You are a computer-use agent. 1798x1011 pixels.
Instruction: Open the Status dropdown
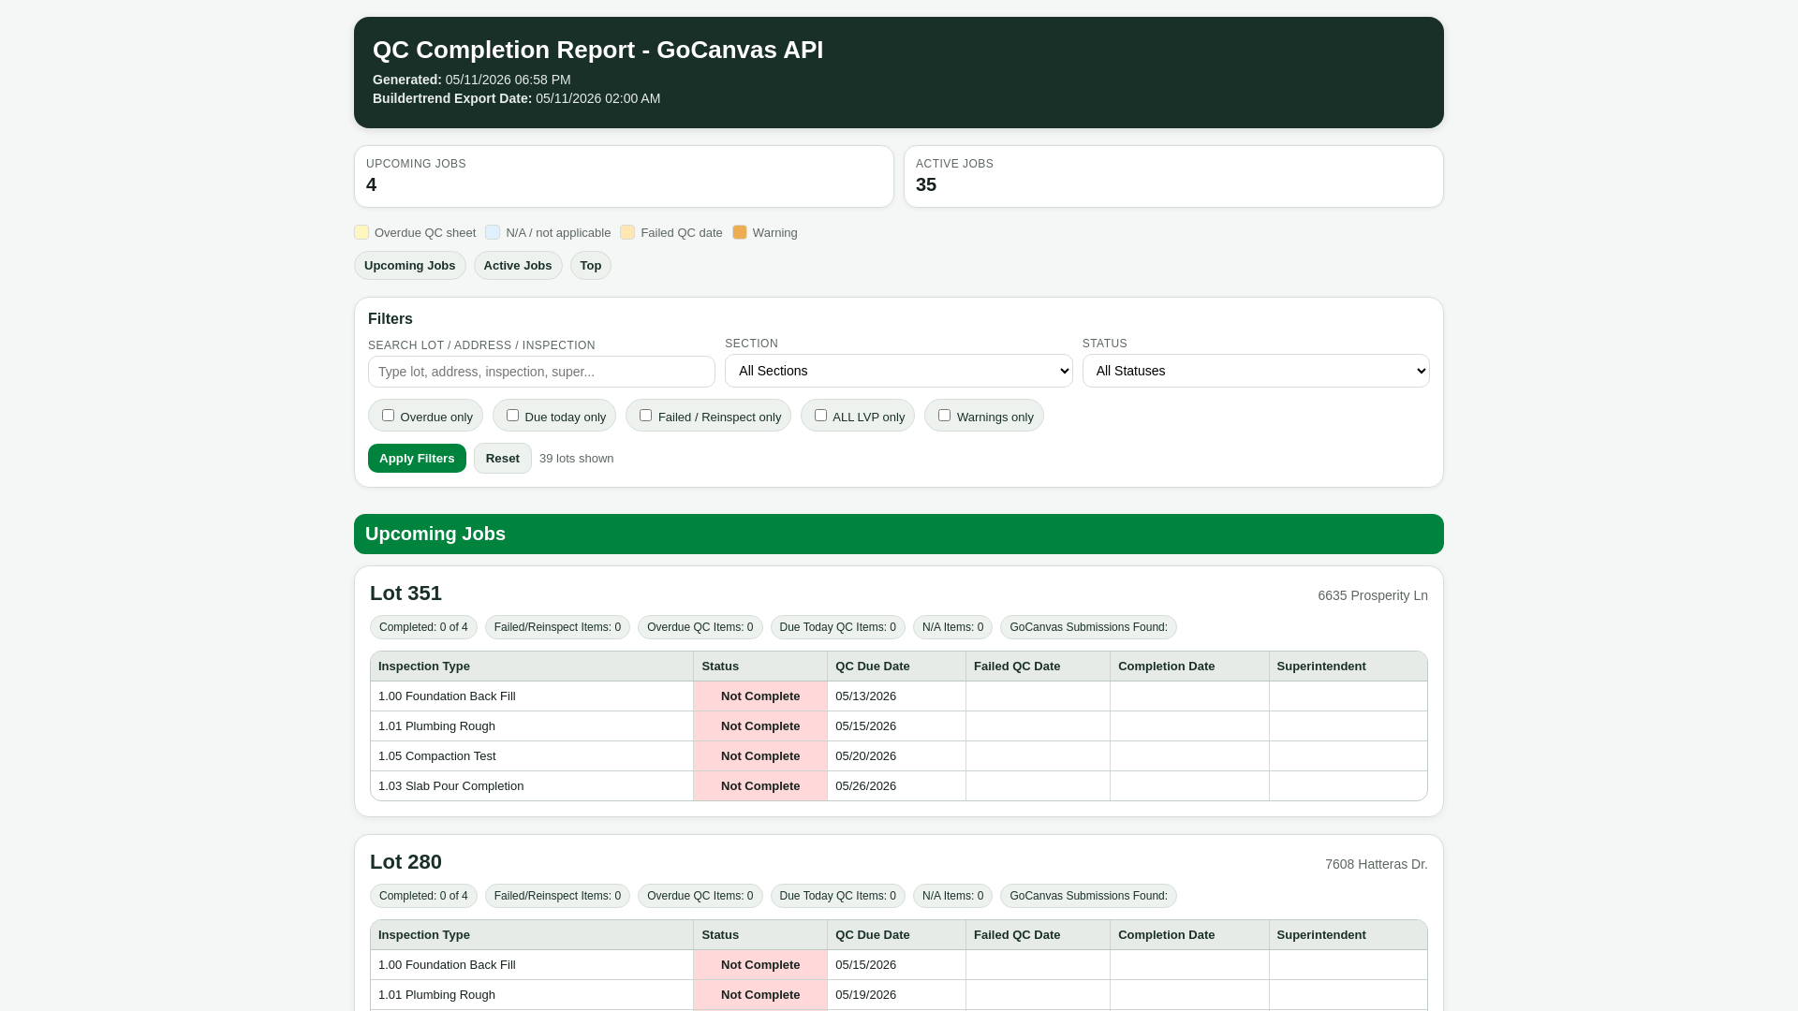(x=1256, y=371)
